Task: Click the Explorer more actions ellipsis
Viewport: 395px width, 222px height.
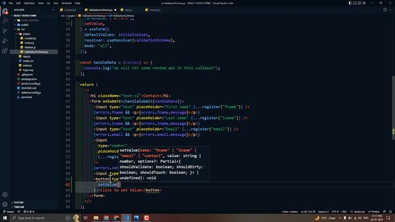Action: (x=52, y=10)
